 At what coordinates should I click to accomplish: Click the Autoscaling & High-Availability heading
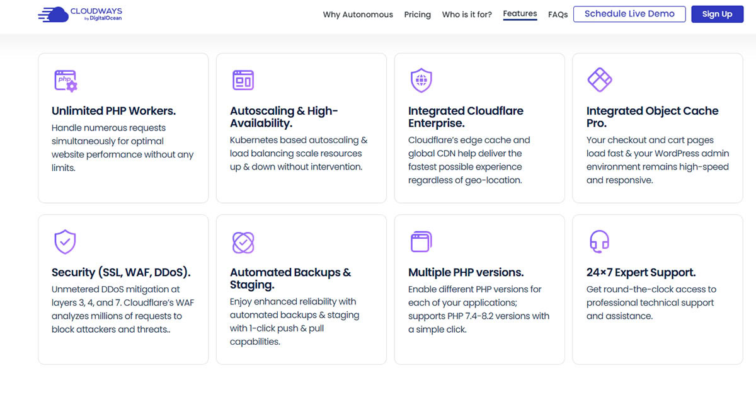point(284,117)
